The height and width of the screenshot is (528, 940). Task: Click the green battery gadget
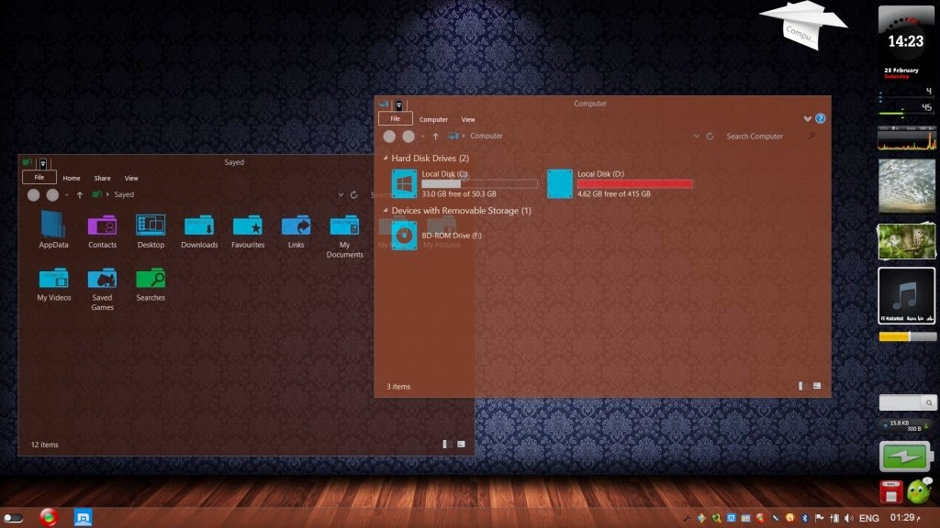906,456
